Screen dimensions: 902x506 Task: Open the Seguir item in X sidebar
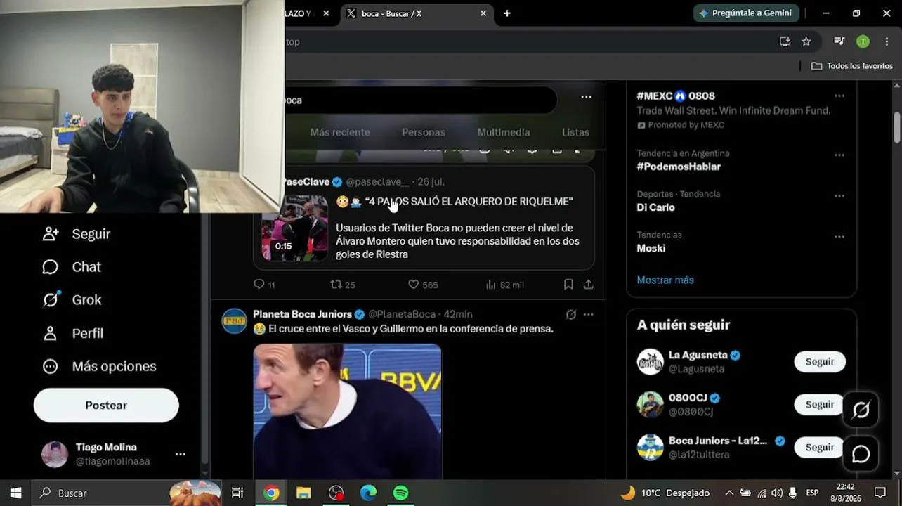click(x=76, y=234)
